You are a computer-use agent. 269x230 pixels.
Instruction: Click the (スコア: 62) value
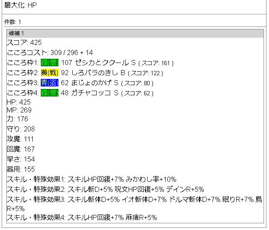(137, 94)
